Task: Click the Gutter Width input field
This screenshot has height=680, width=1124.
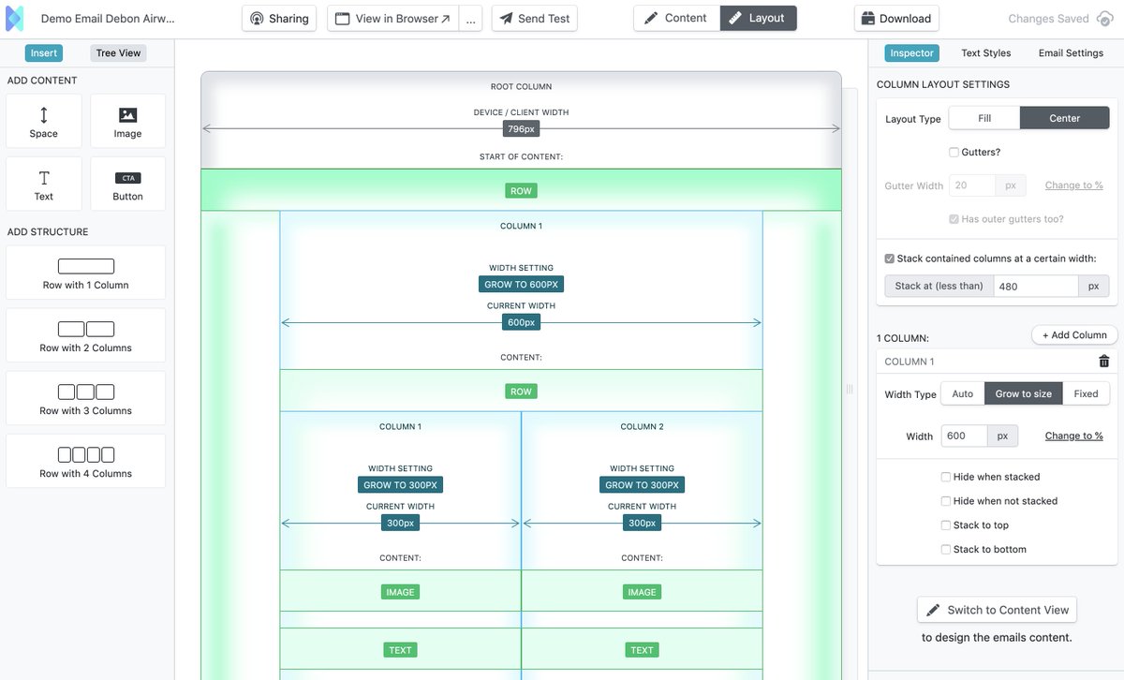Action: coord(971,185)
